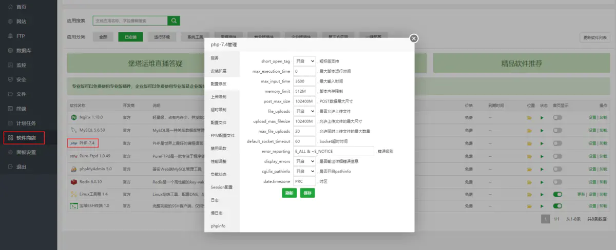616x250 pixels.
Task: Toggle homepage display for phpMyAdmin
Action: [557, 169]
